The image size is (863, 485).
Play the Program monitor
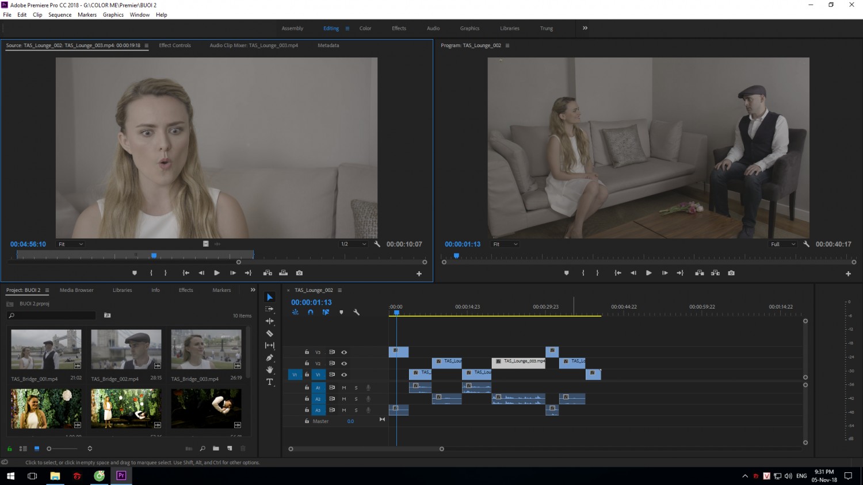(x=648, y=273)
